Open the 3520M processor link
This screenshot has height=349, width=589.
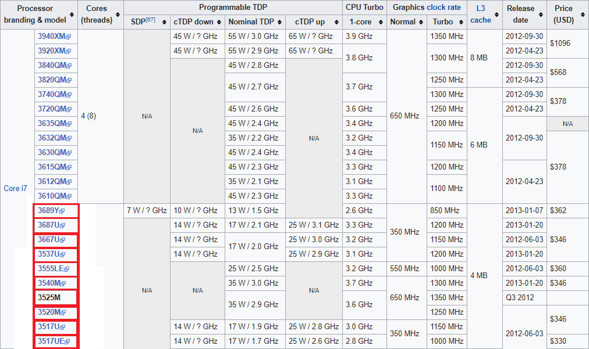52,312
